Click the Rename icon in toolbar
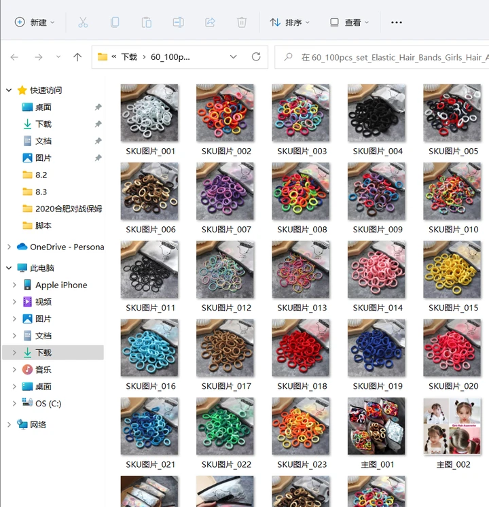The height and width of the screenshot is (507, 489). [x=178, y=22]
